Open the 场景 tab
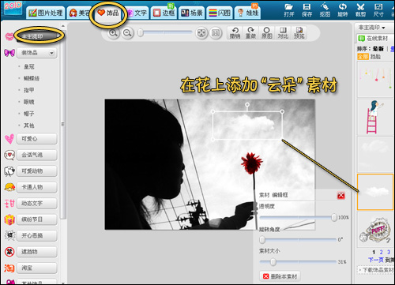The width and height of the screenshot is (395, 285). click(x=192, y=13)
